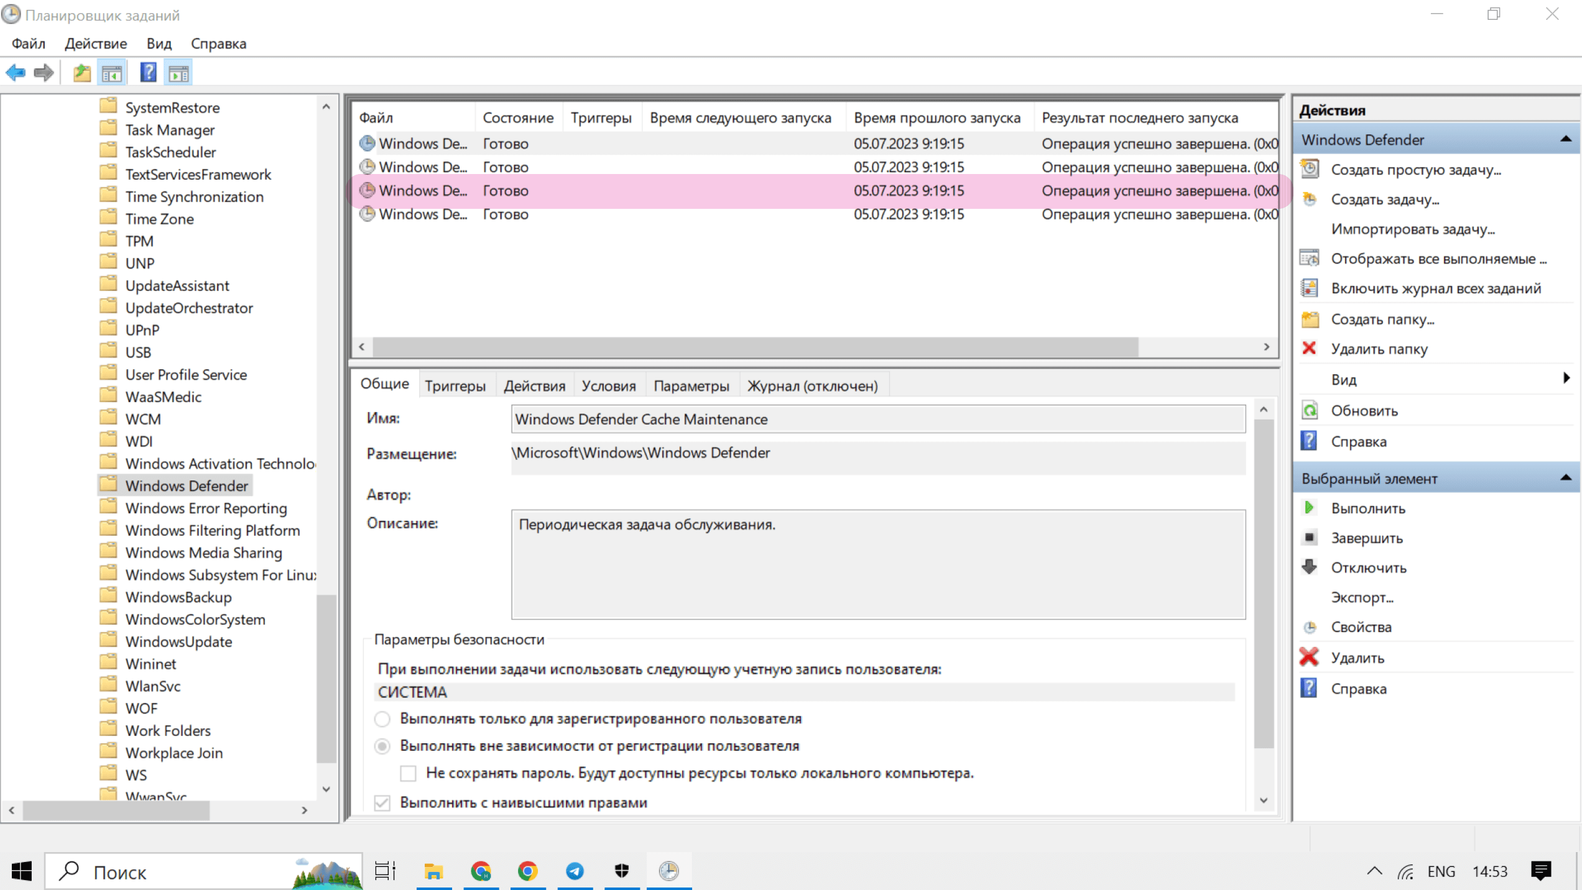Click the Отключить down-arrow icon
1582x890 pixels.
[1310, 567]
